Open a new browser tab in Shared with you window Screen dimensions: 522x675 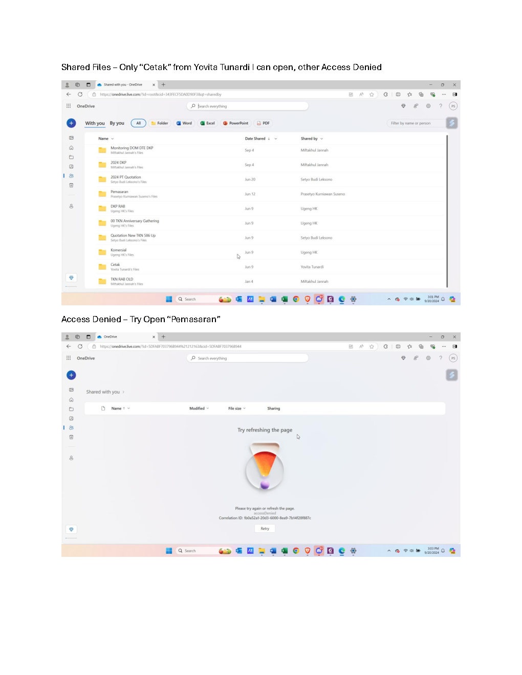pyautogui.click(x=163, y=85)
